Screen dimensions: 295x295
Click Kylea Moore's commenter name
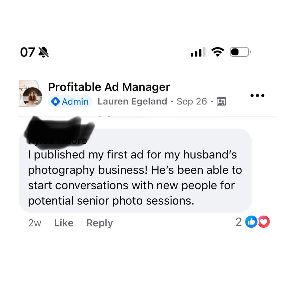(57, 140)
